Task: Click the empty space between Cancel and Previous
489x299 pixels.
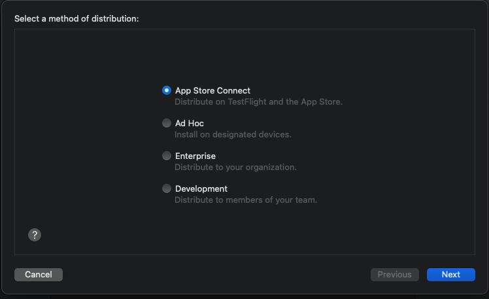Action: click(216, 275)
